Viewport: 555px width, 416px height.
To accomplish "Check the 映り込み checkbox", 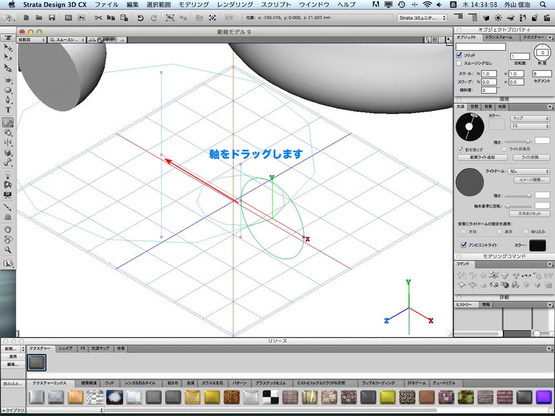I will tap(526, 232).
